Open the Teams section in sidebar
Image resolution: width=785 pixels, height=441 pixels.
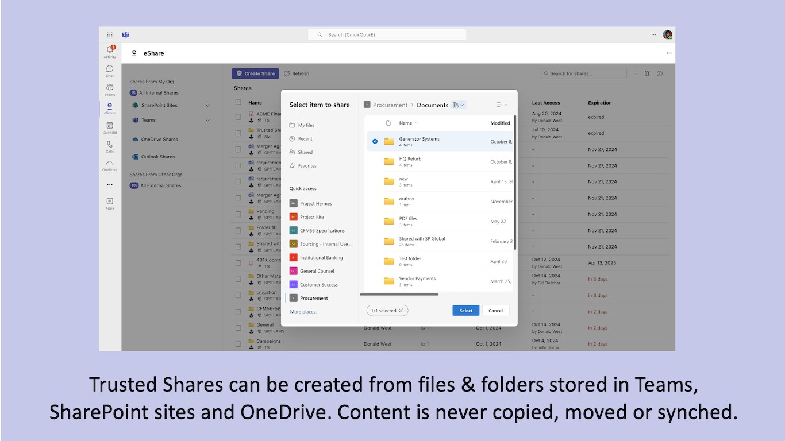(110, 90)
